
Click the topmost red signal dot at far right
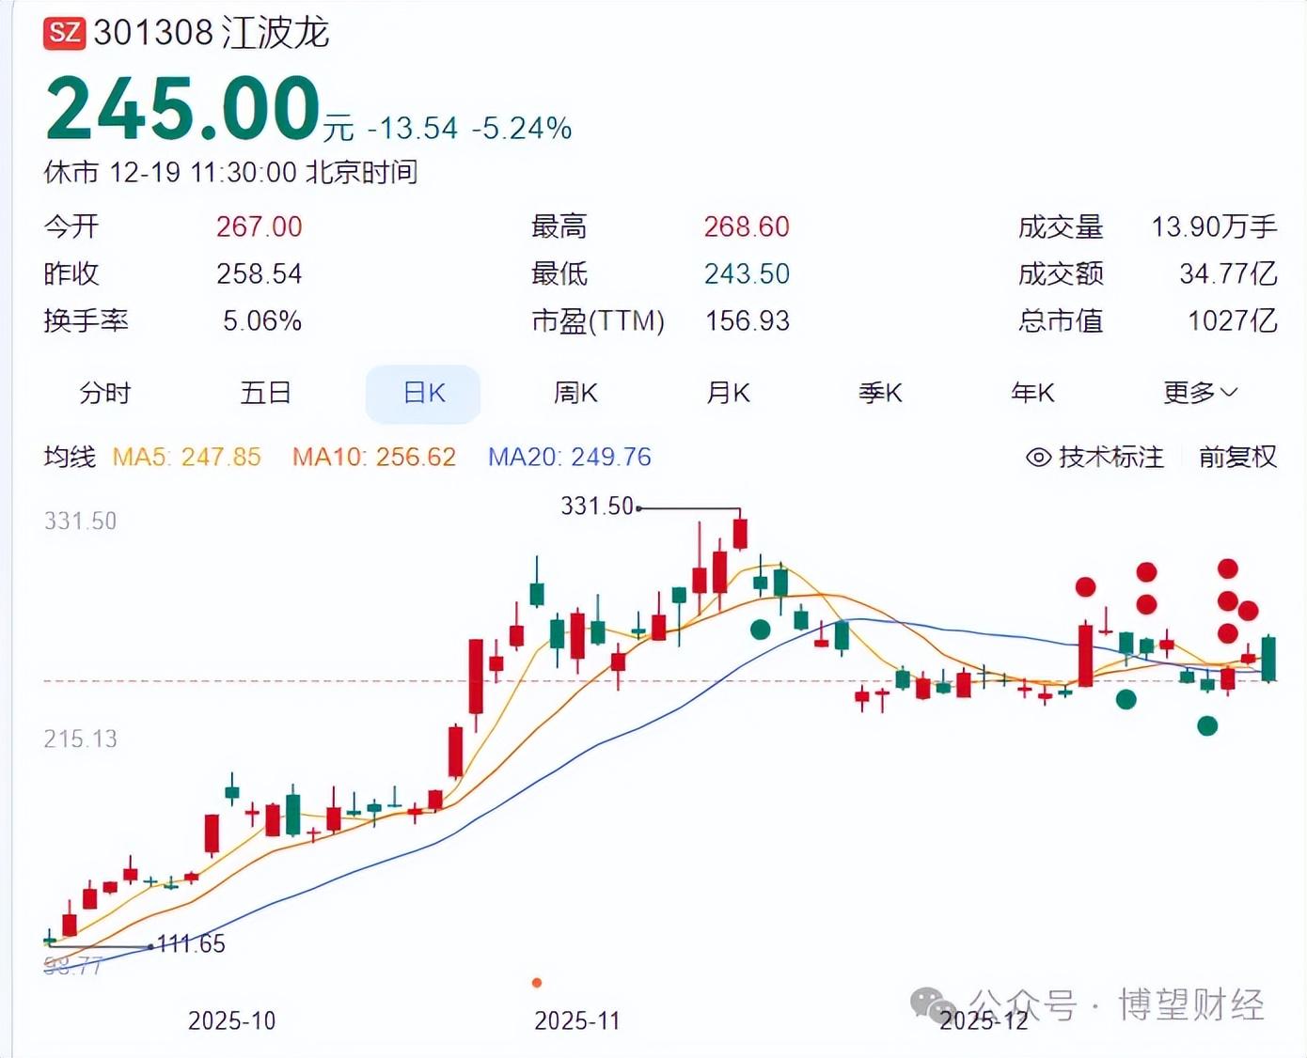pos(1228,568)
